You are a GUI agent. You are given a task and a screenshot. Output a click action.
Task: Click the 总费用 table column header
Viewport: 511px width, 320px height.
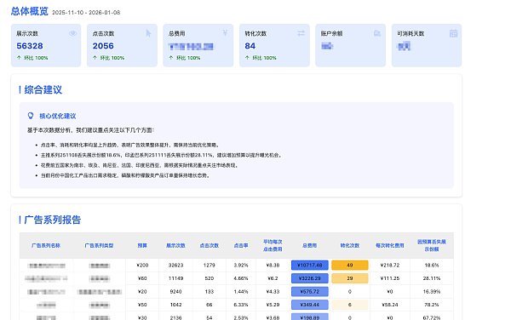[310, 245]
